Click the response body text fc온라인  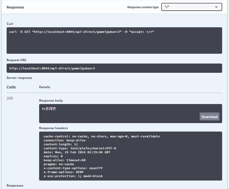tap(49, 109)
